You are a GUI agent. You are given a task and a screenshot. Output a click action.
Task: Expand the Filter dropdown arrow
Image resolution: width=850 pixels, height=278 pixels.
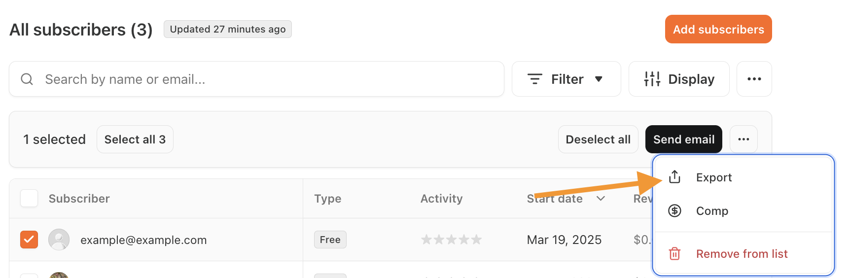coord(599,79)
